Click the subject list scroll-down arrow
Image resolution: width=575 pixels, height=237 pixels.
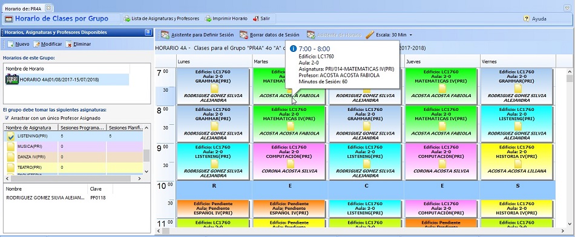pos(146,171)
